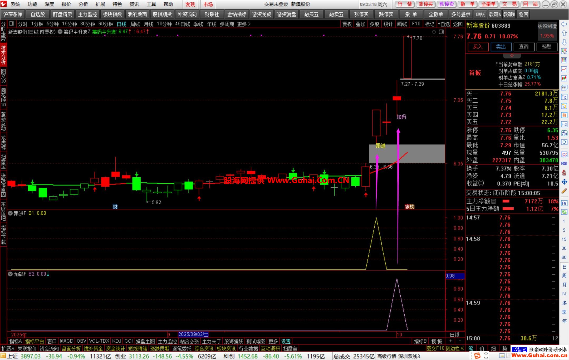The image size is (569, 360).
Task: Select the pencil drawing tool icon
Action: [564, 191]
